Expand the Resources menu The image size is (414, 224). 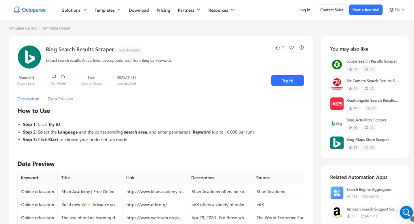pos(221,10)
